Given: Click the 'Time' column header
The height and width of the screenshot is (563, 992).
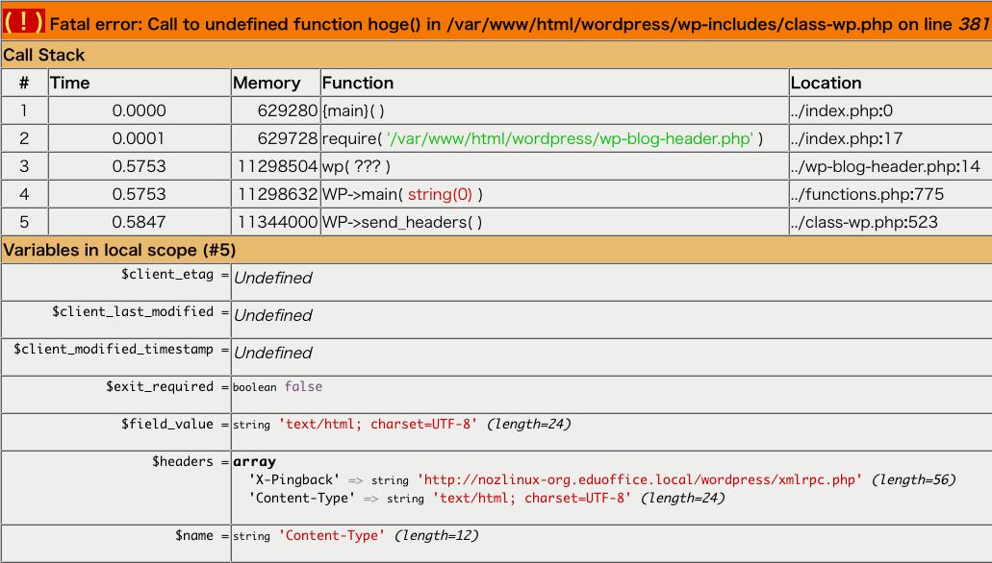Looking at the screenshot, I should tap(69, 83).
